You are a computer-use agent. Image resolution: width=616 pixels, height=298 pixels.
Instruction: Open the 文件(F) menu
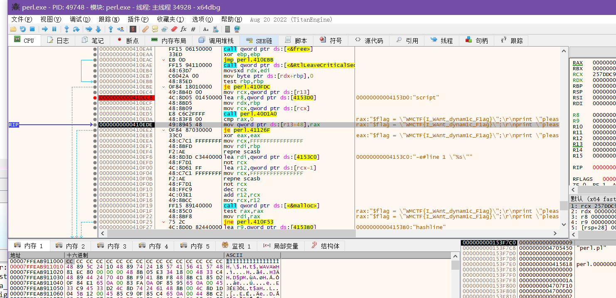click(22, 19)
